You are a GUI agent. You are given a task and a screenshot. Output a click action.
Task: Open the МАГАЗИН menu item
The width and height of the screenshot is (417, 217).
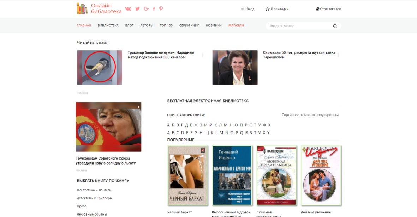coord(236,25)
